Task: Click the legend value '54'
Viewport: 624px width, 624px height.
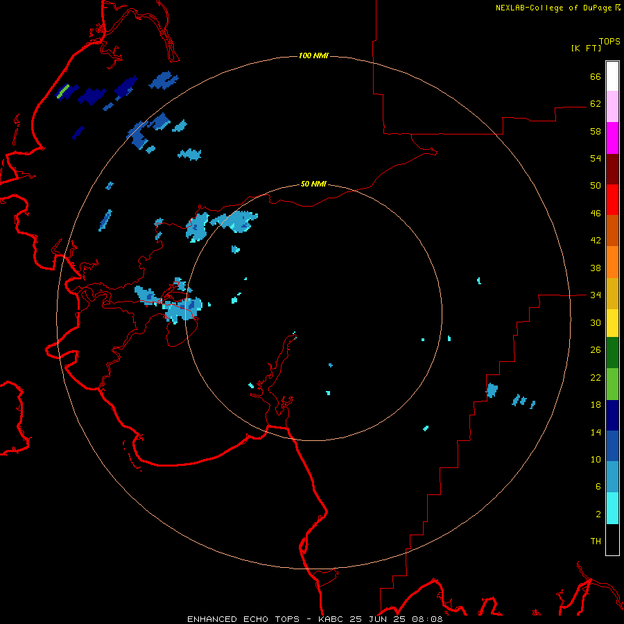Action: click(596, 158)
